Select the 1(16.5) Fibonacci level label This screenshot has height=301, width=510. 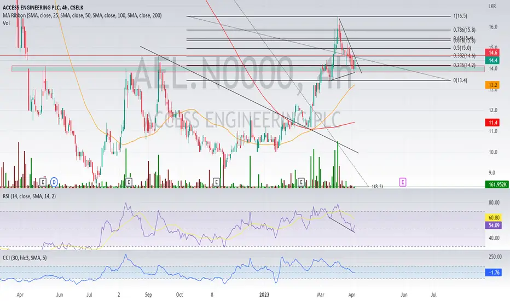(460, 16)
